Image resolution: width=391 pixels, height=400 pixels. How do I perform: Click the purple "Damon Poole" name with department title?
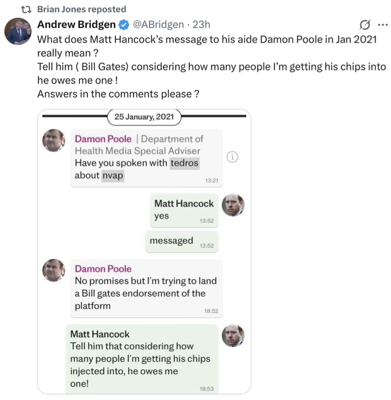tap(103, 139)
